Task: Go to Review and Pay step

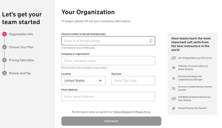Action: [x=20, y=73]
